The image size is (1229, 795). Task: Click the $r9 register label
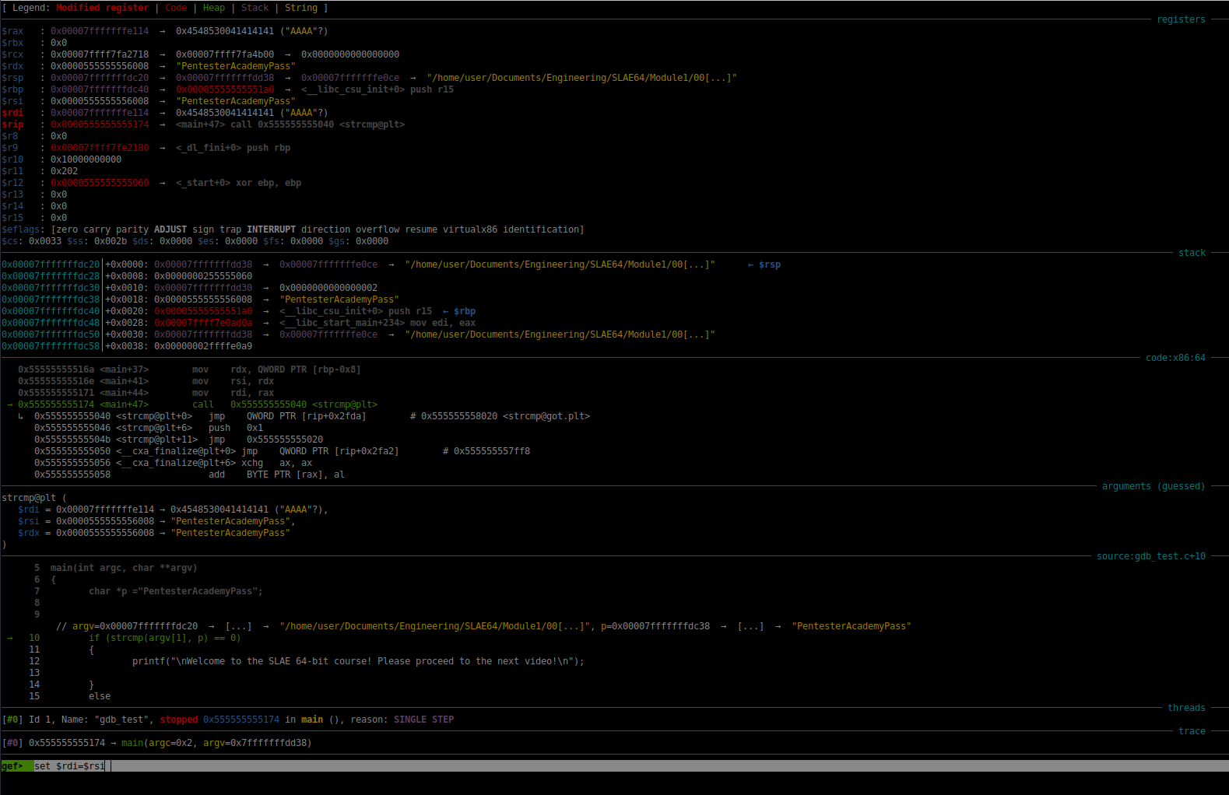pyautogui.click(x=9, y=148)
